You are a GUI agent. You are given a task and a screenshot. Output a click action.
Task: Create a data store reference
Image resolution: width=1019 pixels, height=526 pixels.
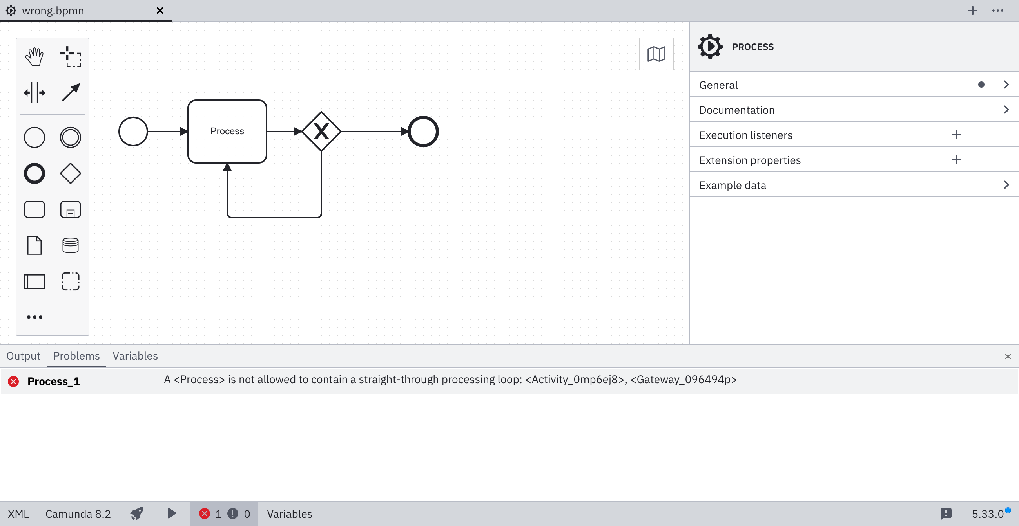point(71,245)
